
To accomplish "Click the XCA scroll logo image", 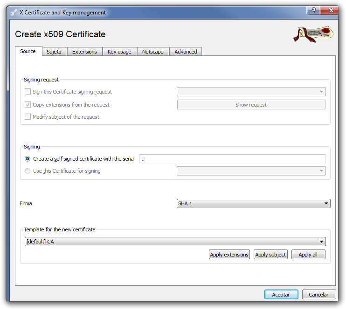I will (x=313, y=34).
